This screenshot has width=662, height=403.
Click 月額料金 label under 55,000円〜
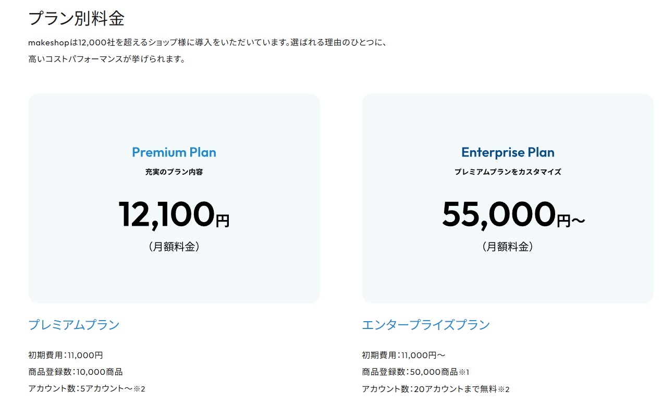pyautogui.click(x=508, y=247)
